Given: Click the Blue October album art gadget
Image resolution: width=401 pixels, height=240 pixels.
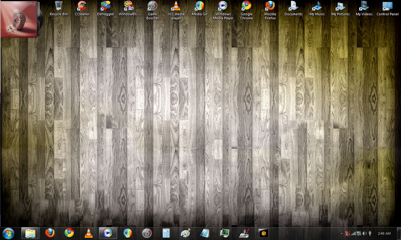Looking at the screenshot, I should [19, 19].
